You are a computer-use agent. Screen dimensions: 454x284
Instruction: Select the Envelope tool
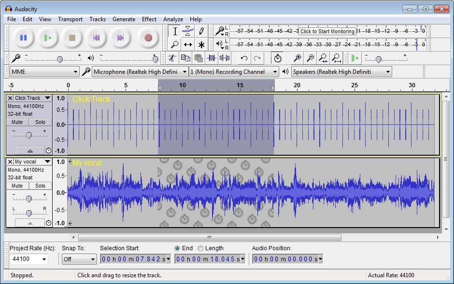click(188, 31)
